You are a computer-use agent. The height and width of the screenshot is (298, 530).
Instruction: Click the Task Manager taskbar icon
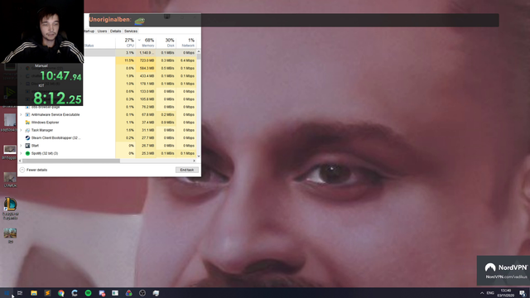[x=156, y=293]
